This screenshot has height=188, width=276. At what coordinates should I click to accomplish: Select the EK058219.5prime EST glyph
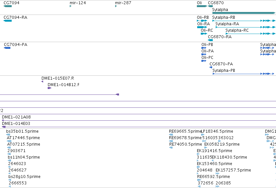point(206,148)
